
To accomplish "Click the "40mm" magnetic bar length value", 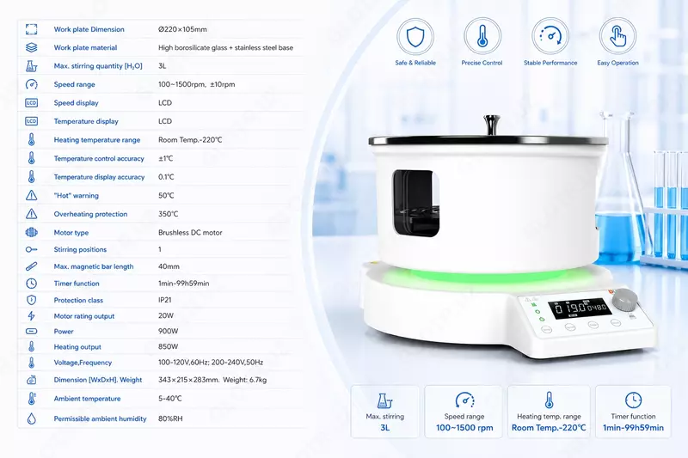I will click(x=169, y=266).
